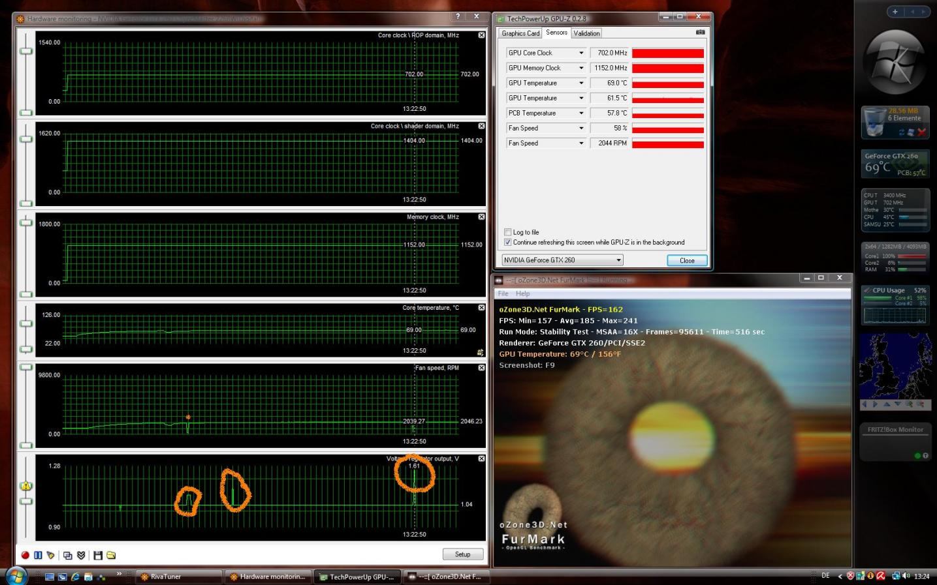Hide the Core clock ROP domain graph
Viewport: 937px width, 585px height.
481,35
